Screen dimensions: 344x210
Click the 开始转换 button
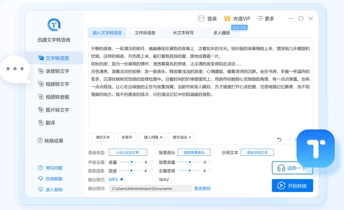(x=292, y=186)
